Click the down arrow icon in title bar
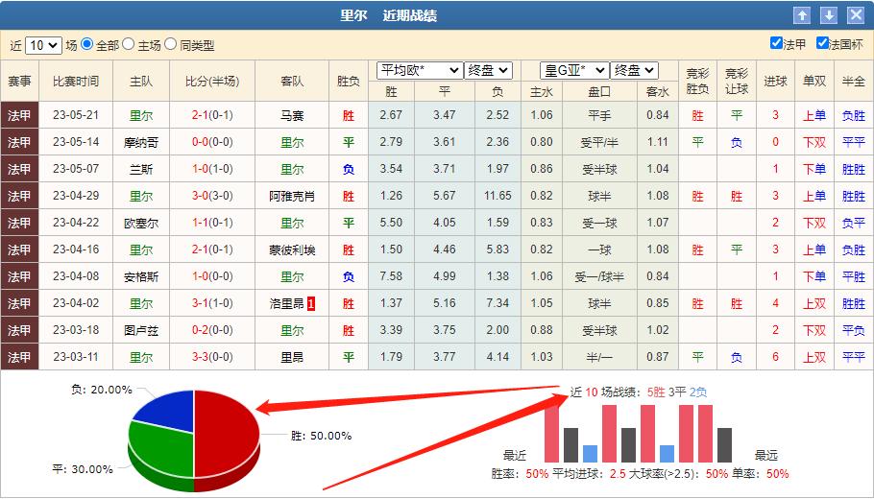This screenshot has height=499, width=874. point(829,15)
